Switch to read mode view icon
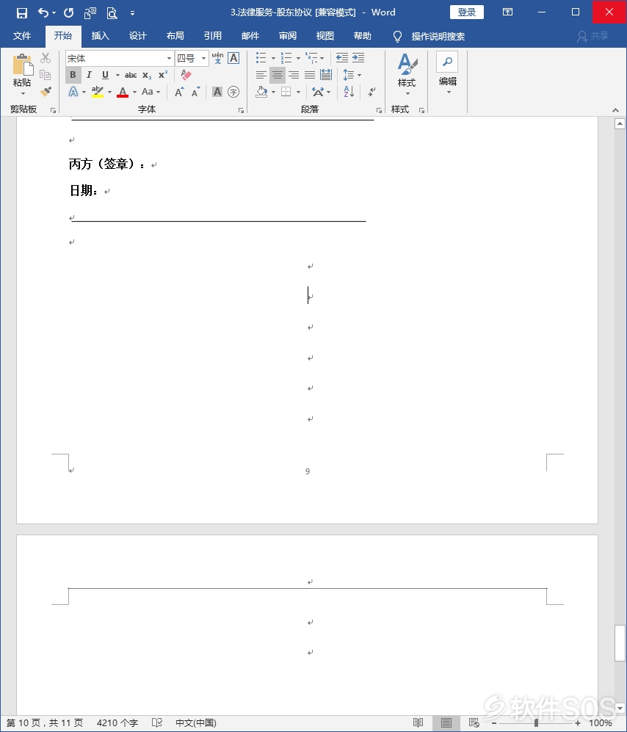Image resolution: width=627 pixels, height=732 pixels. coord(418,723)
